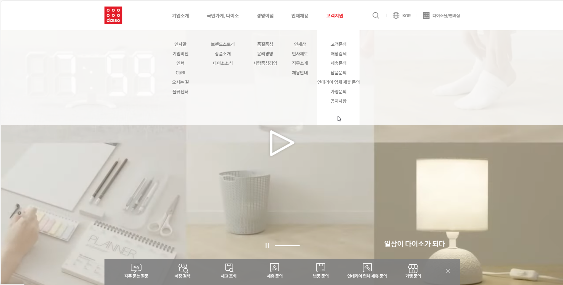The image size is (563, 285).
Task: Click the 일상이 다이소가 되다 banner text
Action: (x=415, y=244)
